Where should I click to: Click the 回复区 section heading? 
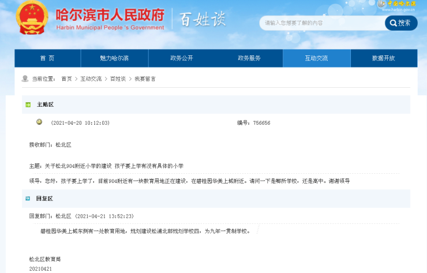click(x=44, y=199)
